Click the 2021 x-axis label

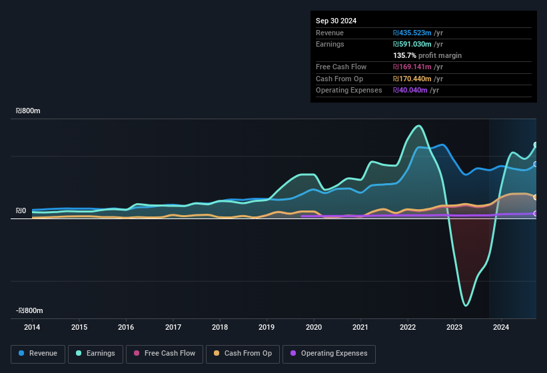(360, 327)
